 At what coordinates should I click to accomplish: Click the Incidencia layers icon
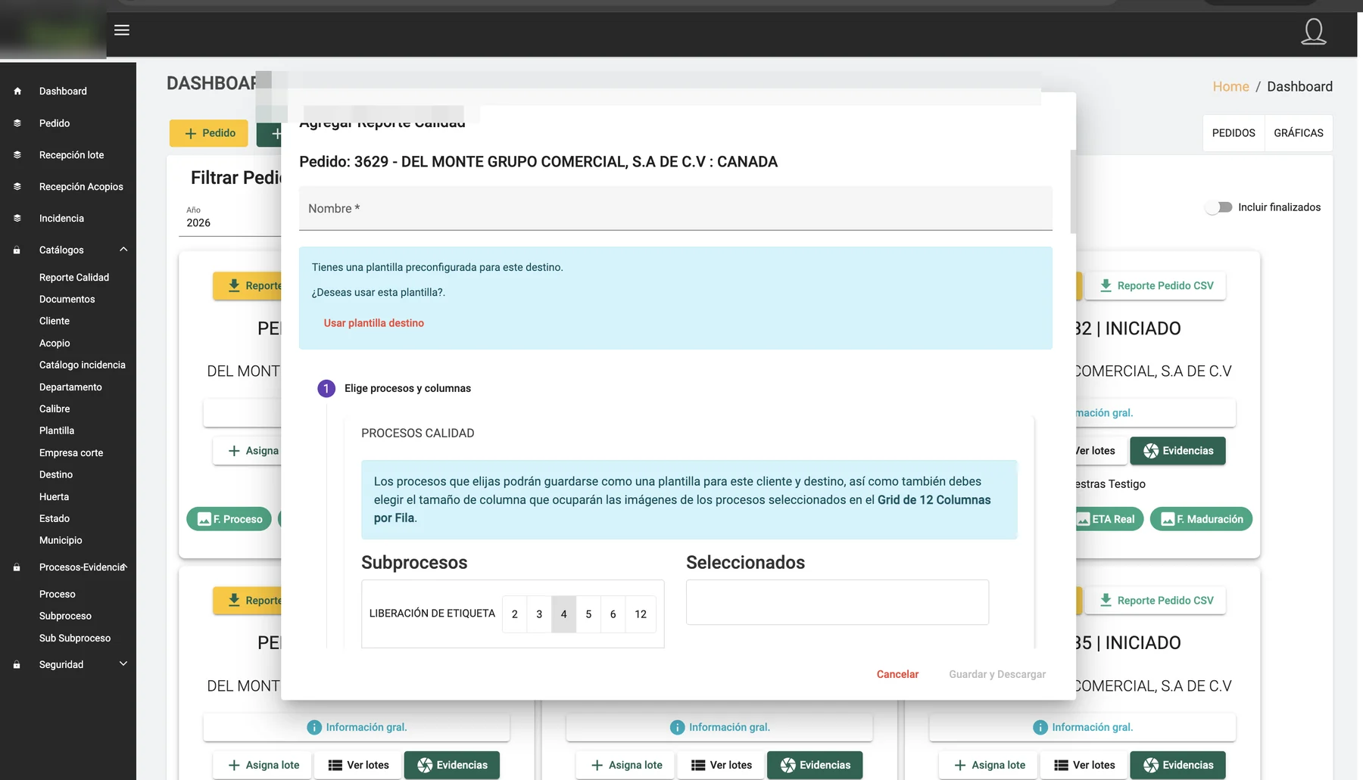coord(17,218)
